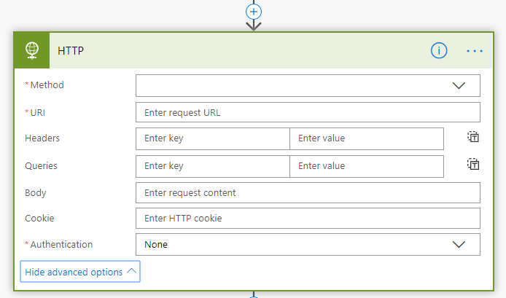Click the Method field label
This screenshot has height=298, width=506.
tap(47, 85)
